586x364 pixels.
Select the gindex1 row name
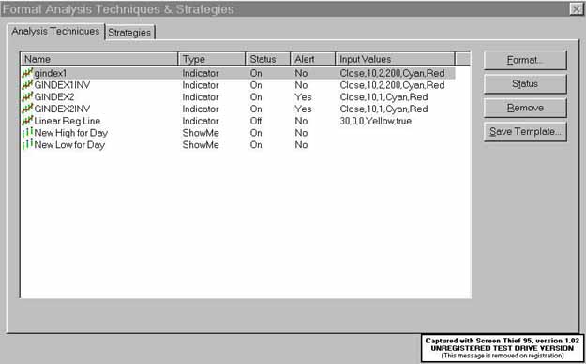tap(50, 74)
